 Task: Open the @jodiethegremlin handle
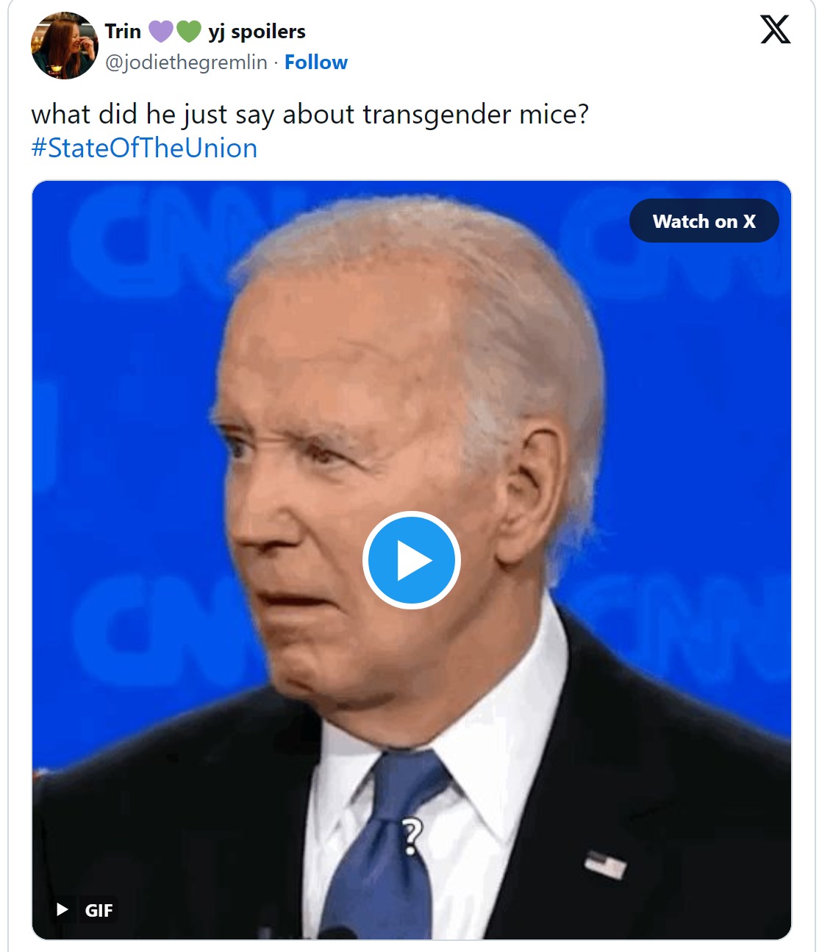(186, 62)
